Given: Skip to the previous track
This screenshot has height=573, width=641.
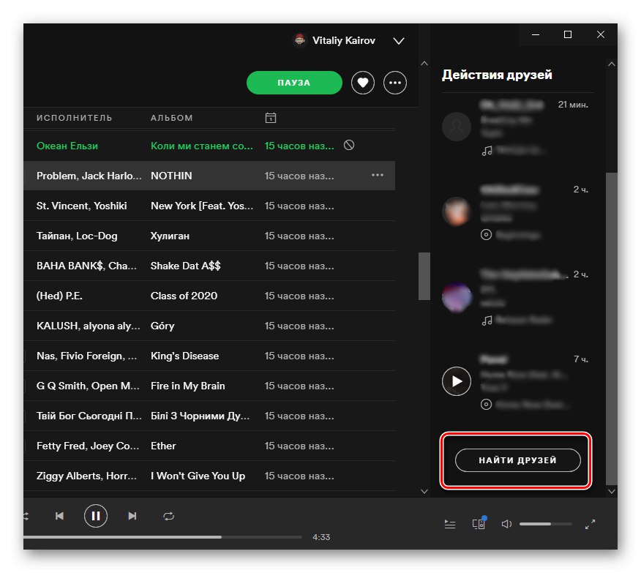Looking at the screenshot, I should coord(60,516).
